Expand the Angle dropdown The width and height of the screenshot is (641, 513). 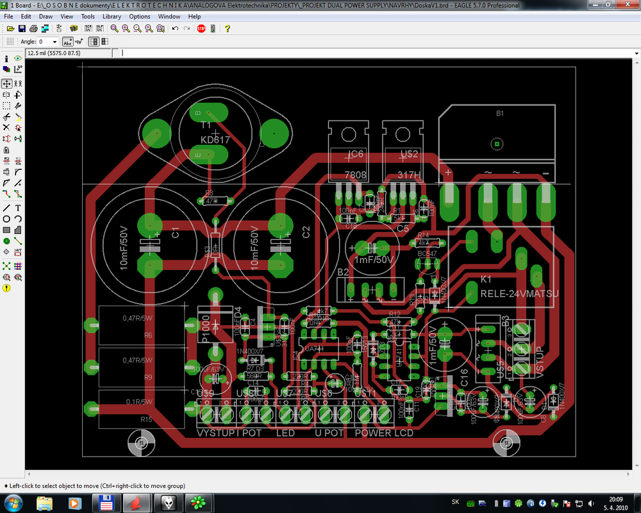pyautogui.click(x=54, y=42)
